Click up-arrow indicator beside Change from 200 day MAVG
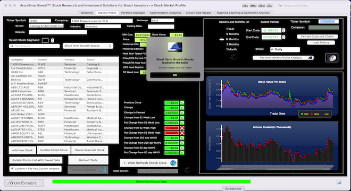351x191 pixels. pos(182,138)
